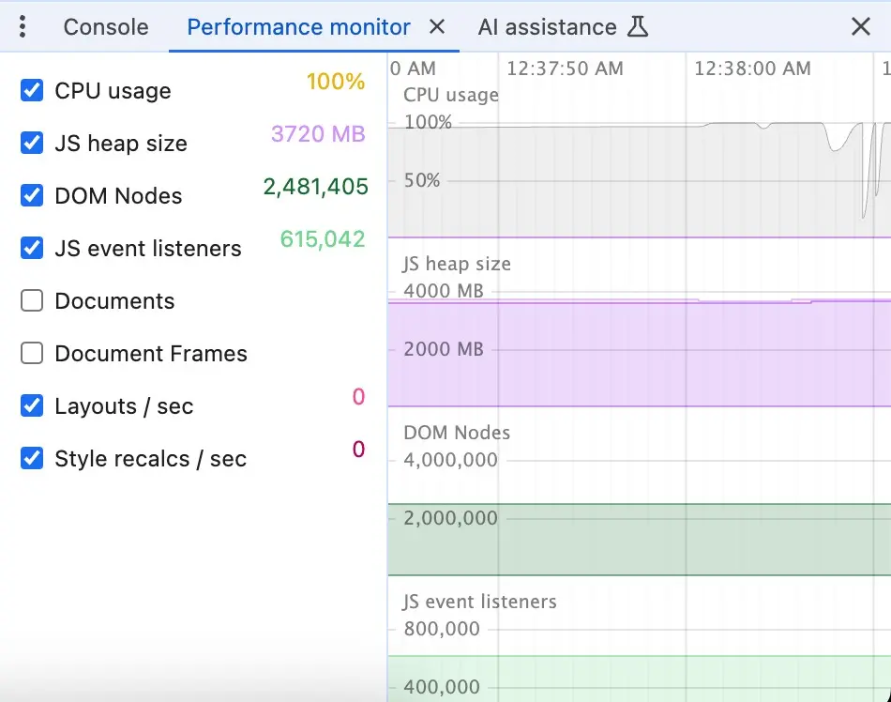Turn off JS event listeners tracking
Viewport: 891px width, 702px height.
coord(32,248)
